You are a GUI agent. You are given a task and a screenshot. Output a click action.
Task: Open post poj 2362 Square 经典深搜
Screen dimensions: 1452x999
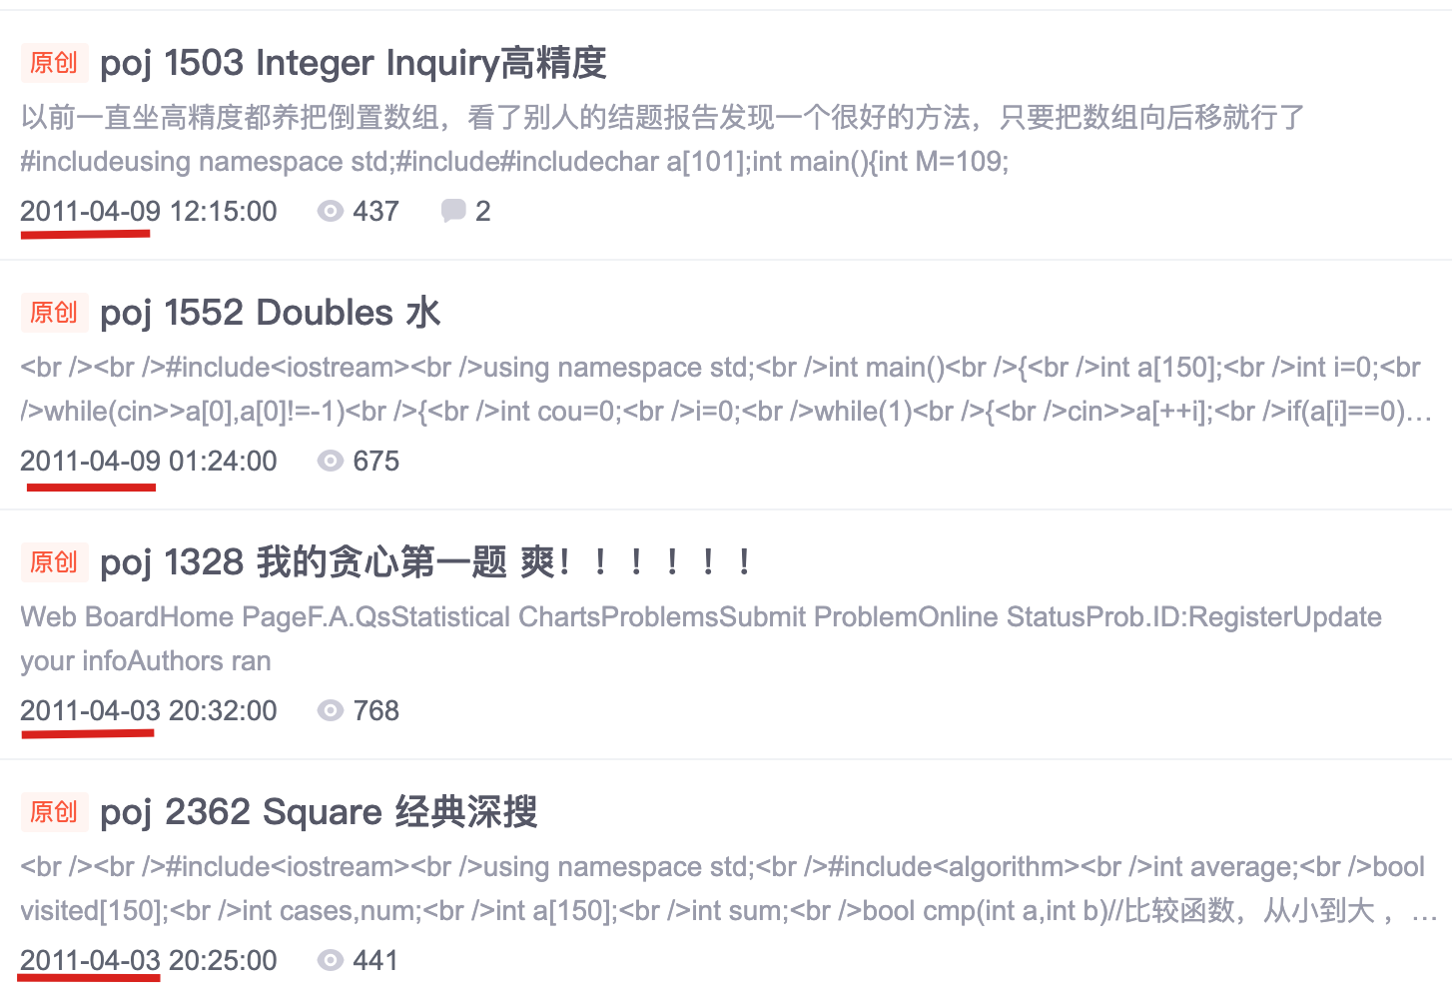[x=319, y=812]
